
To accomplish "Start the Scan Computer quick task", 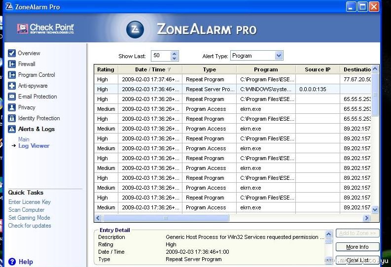I will pos(27,210).
